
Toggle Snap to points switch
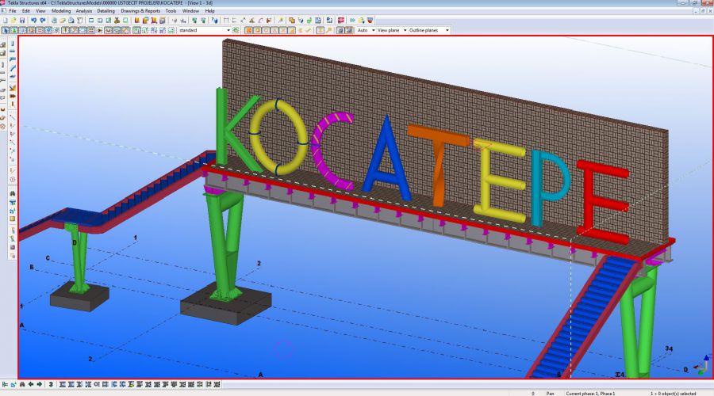(248, 30)
